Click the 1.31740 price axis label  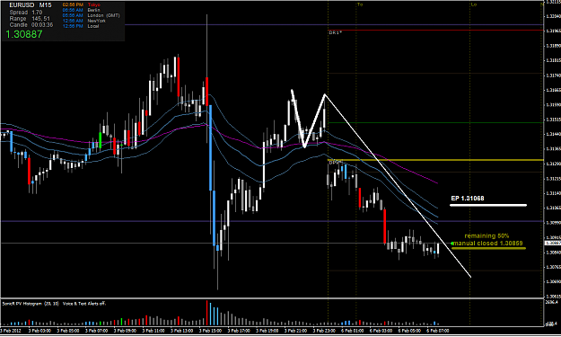[553, 75]
